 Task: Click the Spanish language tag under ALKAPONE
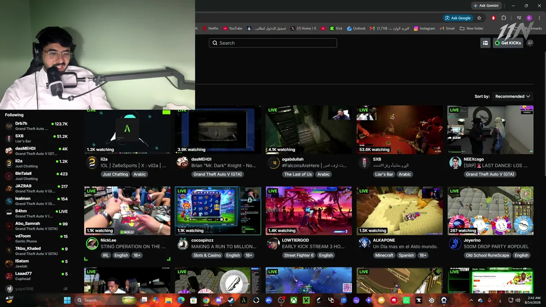(406, 255)
